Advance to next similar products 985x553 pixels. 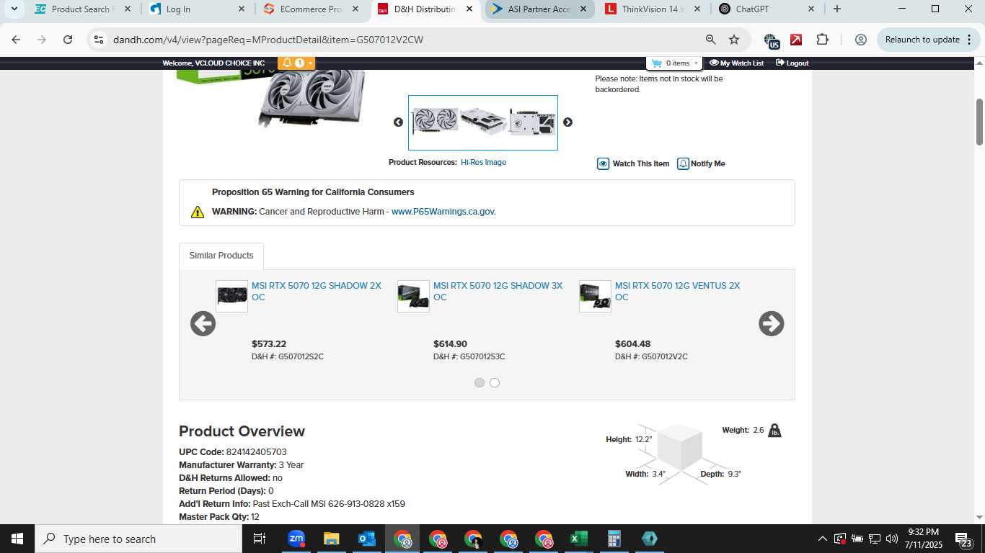(x=772, y=324)
